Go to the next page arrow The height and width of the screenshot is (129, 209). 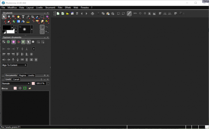point(86,13)
